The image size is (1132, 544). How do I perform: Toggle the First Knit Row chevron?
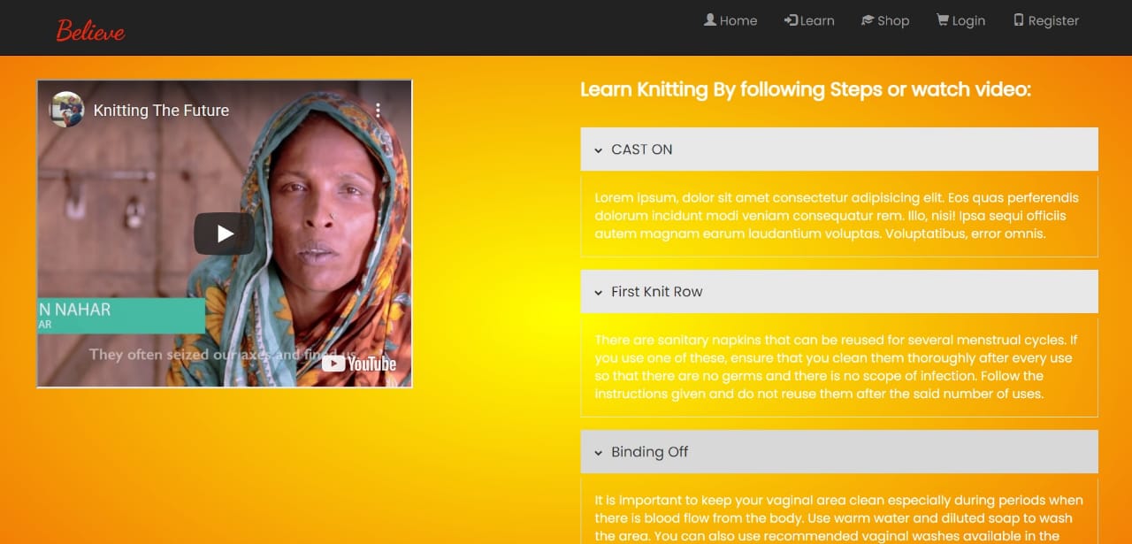(x=599, y=293)
